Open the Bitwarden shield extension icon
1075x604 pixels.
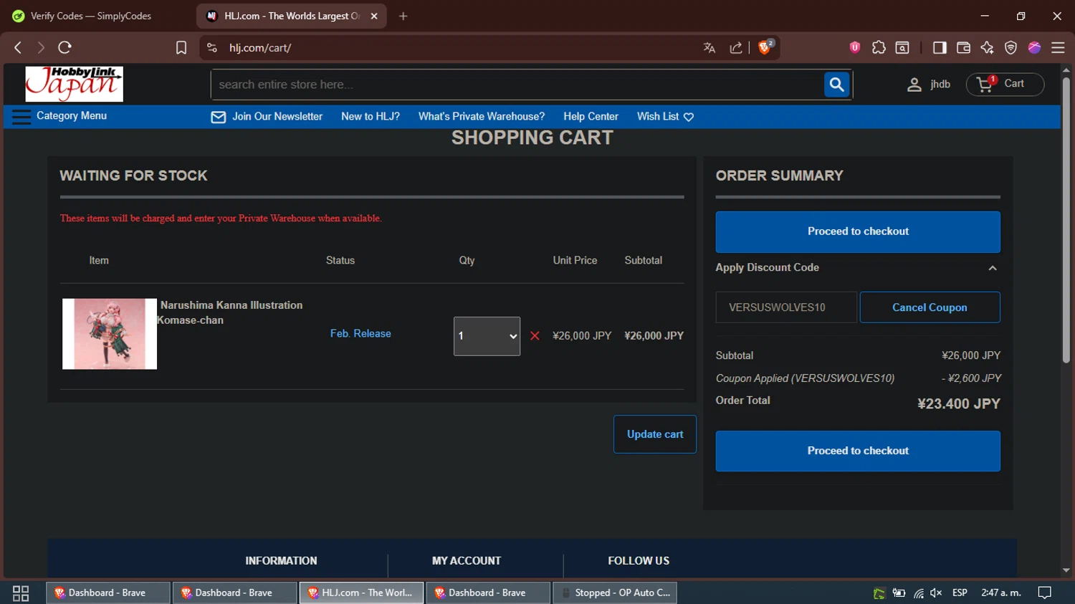tap(854, 47)
